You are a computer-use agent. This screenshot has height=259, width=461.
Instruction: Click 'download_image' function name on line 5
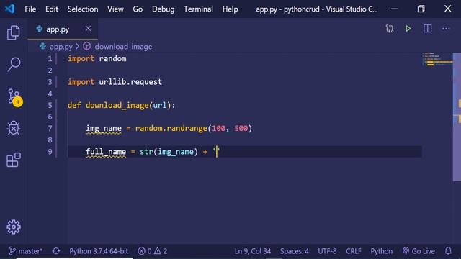(117, 105)
